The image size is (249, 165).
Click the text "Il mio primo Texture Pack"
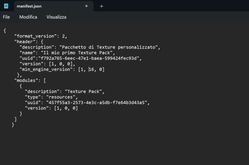point(77,53)
